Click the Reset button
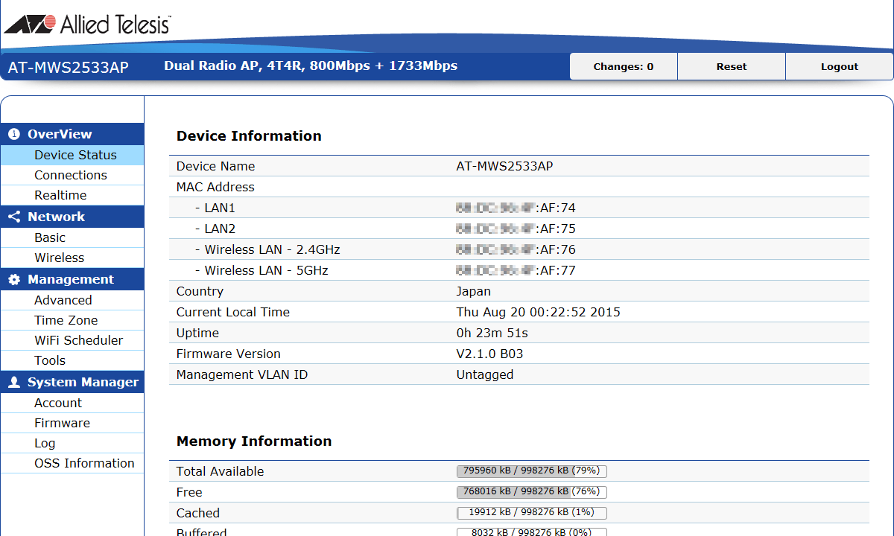 click(x=732, y=66)
